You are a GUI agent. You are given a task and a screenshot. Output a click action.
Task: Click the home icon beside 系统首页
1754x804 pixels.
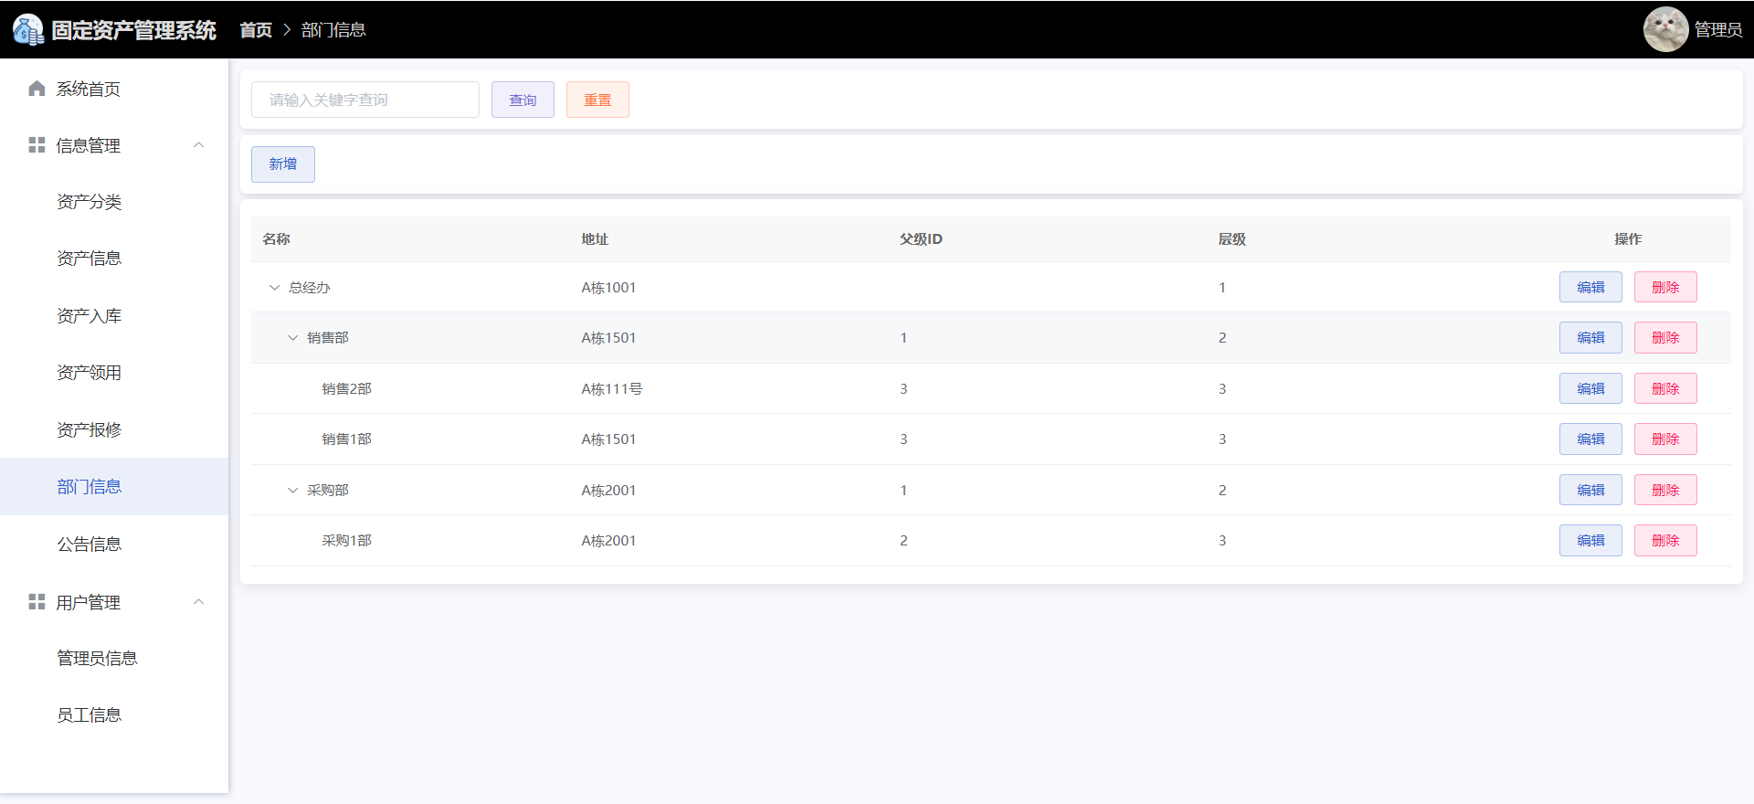[37, 89]
